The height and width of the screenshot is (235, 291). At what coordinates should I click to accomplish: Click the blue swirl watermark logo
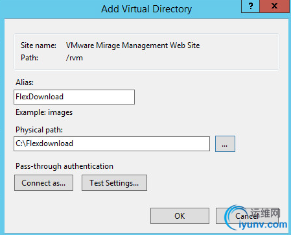pos(235,216)
